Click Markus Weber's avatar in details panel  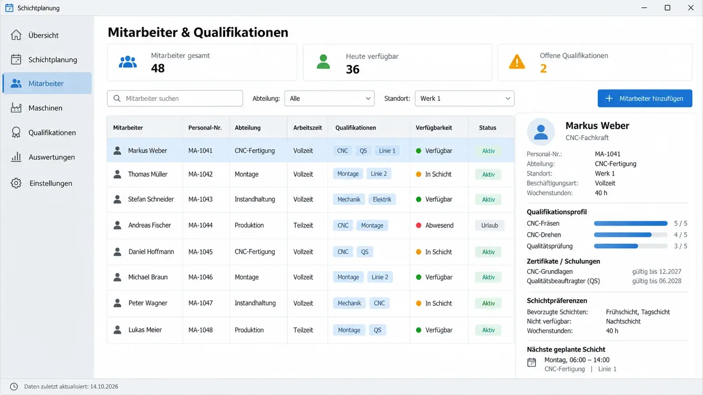[x=541, y=132]
